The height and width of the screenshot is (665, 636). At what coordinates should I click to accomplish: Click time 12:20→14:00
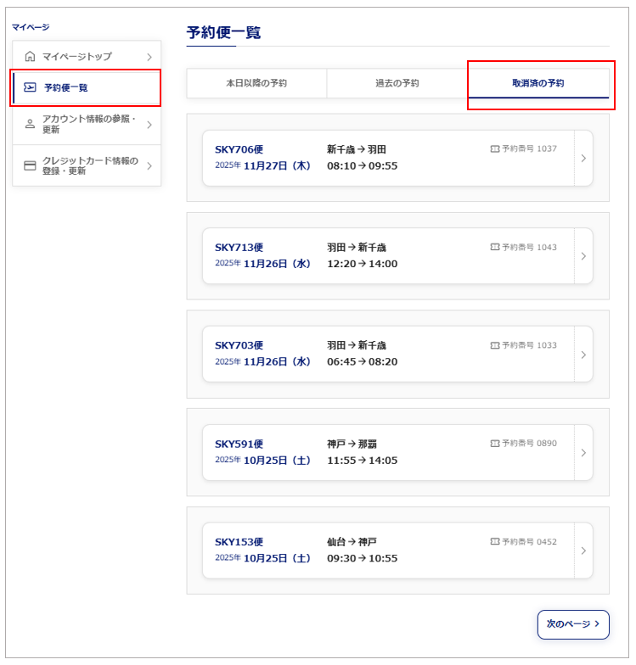(362, 264)
